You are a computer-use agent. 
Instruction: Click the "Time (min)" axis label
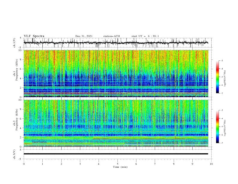(x=120, y=167)
